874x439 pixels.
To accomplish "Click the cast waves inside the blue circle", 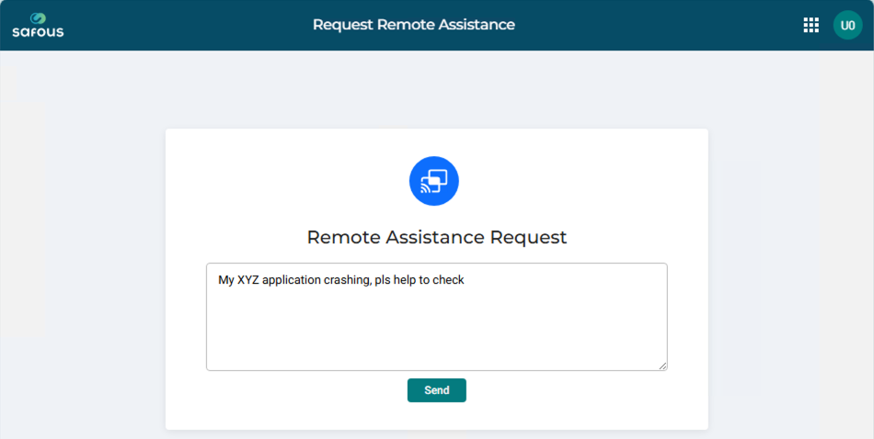I will point(425,188).
